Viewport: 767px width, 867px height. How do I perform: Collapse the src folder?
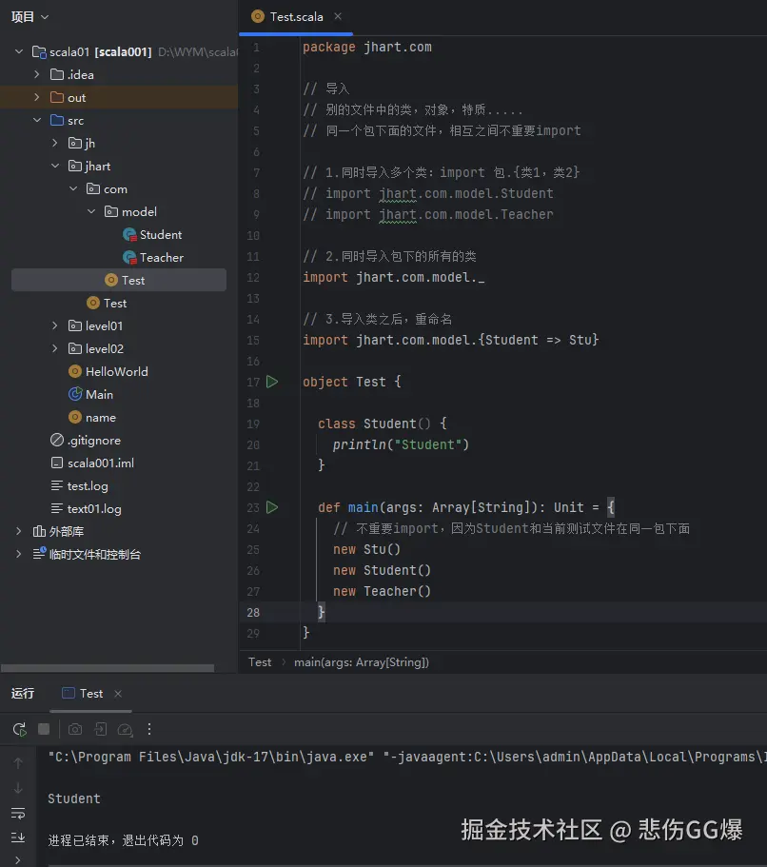37,120
